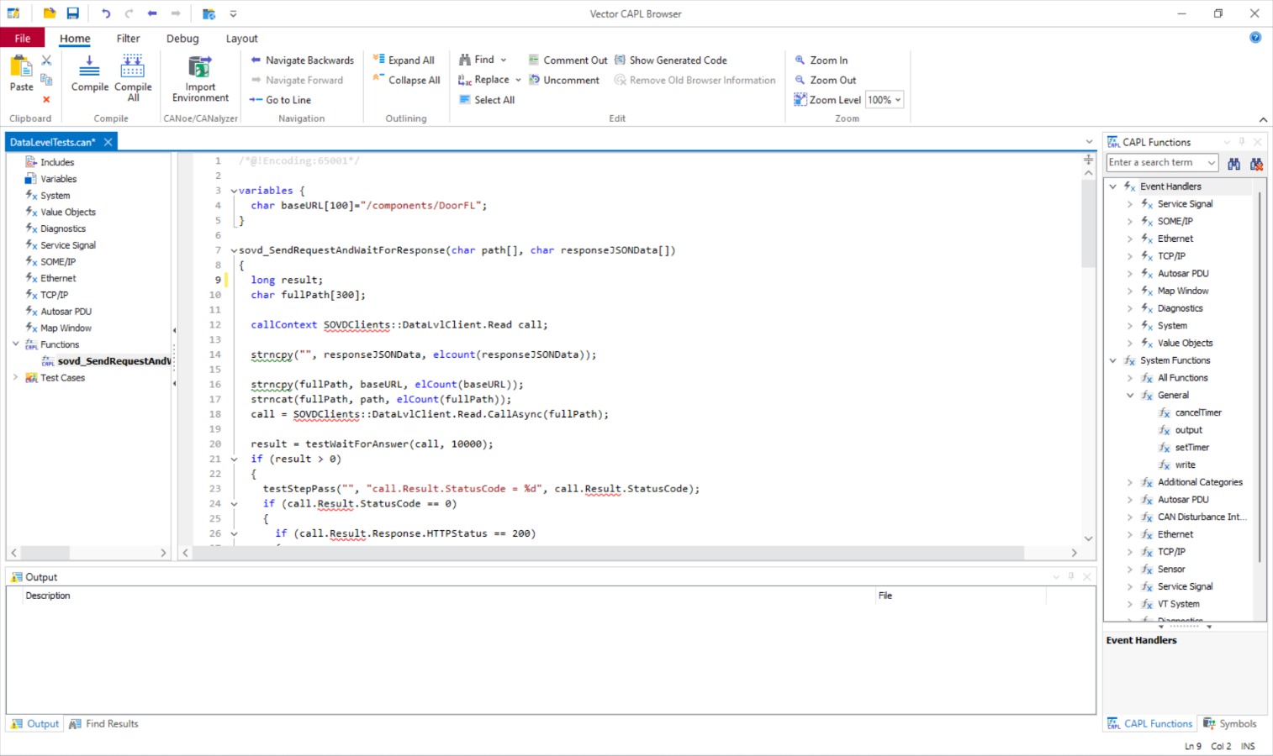Image resolution: width=1273 pixels, height=756 pixels.
Task: Open Import Environment
Action: pos(200,78)
